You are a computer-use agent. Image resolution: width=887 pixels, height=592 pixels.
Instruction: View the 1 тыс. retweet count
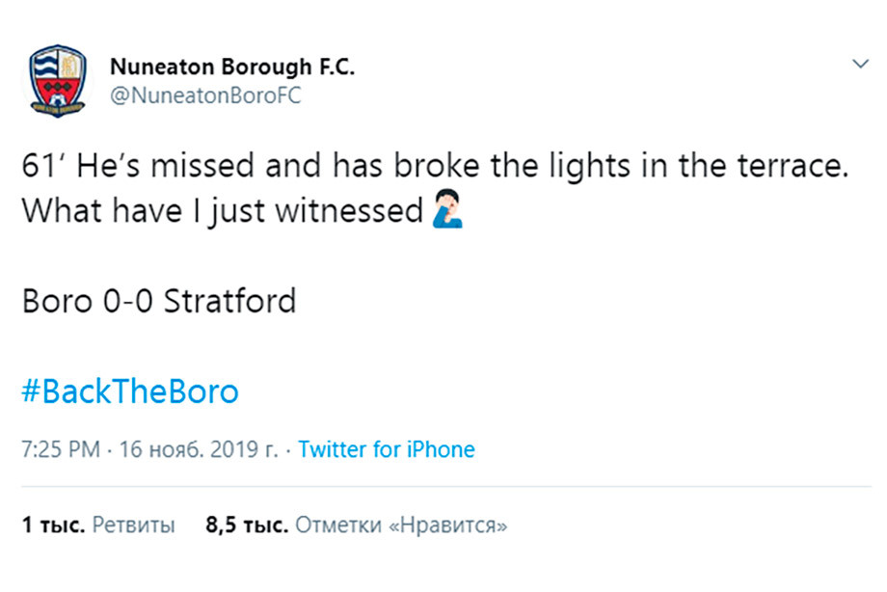(x=53, y=525)
